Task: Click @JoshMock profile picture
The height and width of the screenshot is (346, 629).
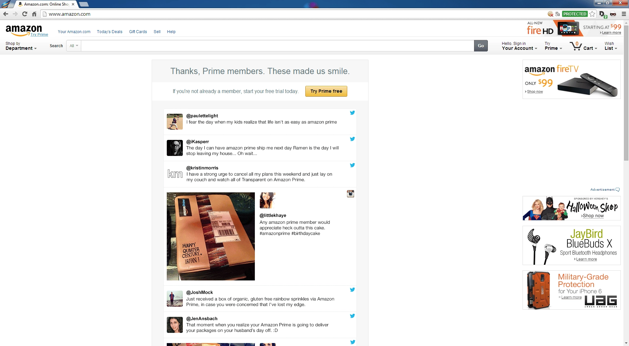Action: point(175,298)
